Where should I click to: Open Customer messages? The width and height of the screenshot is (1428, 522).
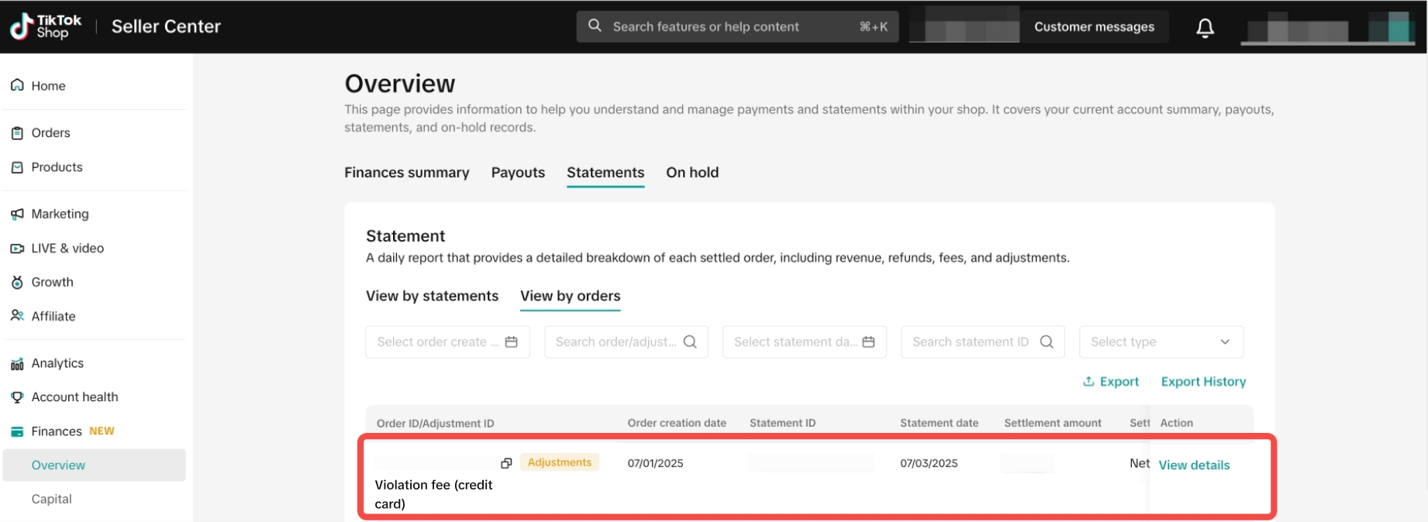1093,27
